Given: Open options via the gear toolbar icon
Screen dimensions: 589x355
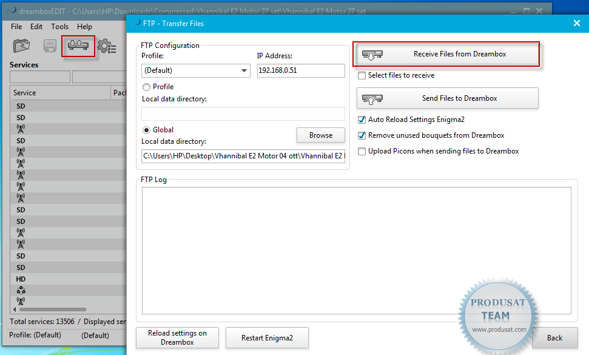Looking at the screenshot, I should 107,46.
